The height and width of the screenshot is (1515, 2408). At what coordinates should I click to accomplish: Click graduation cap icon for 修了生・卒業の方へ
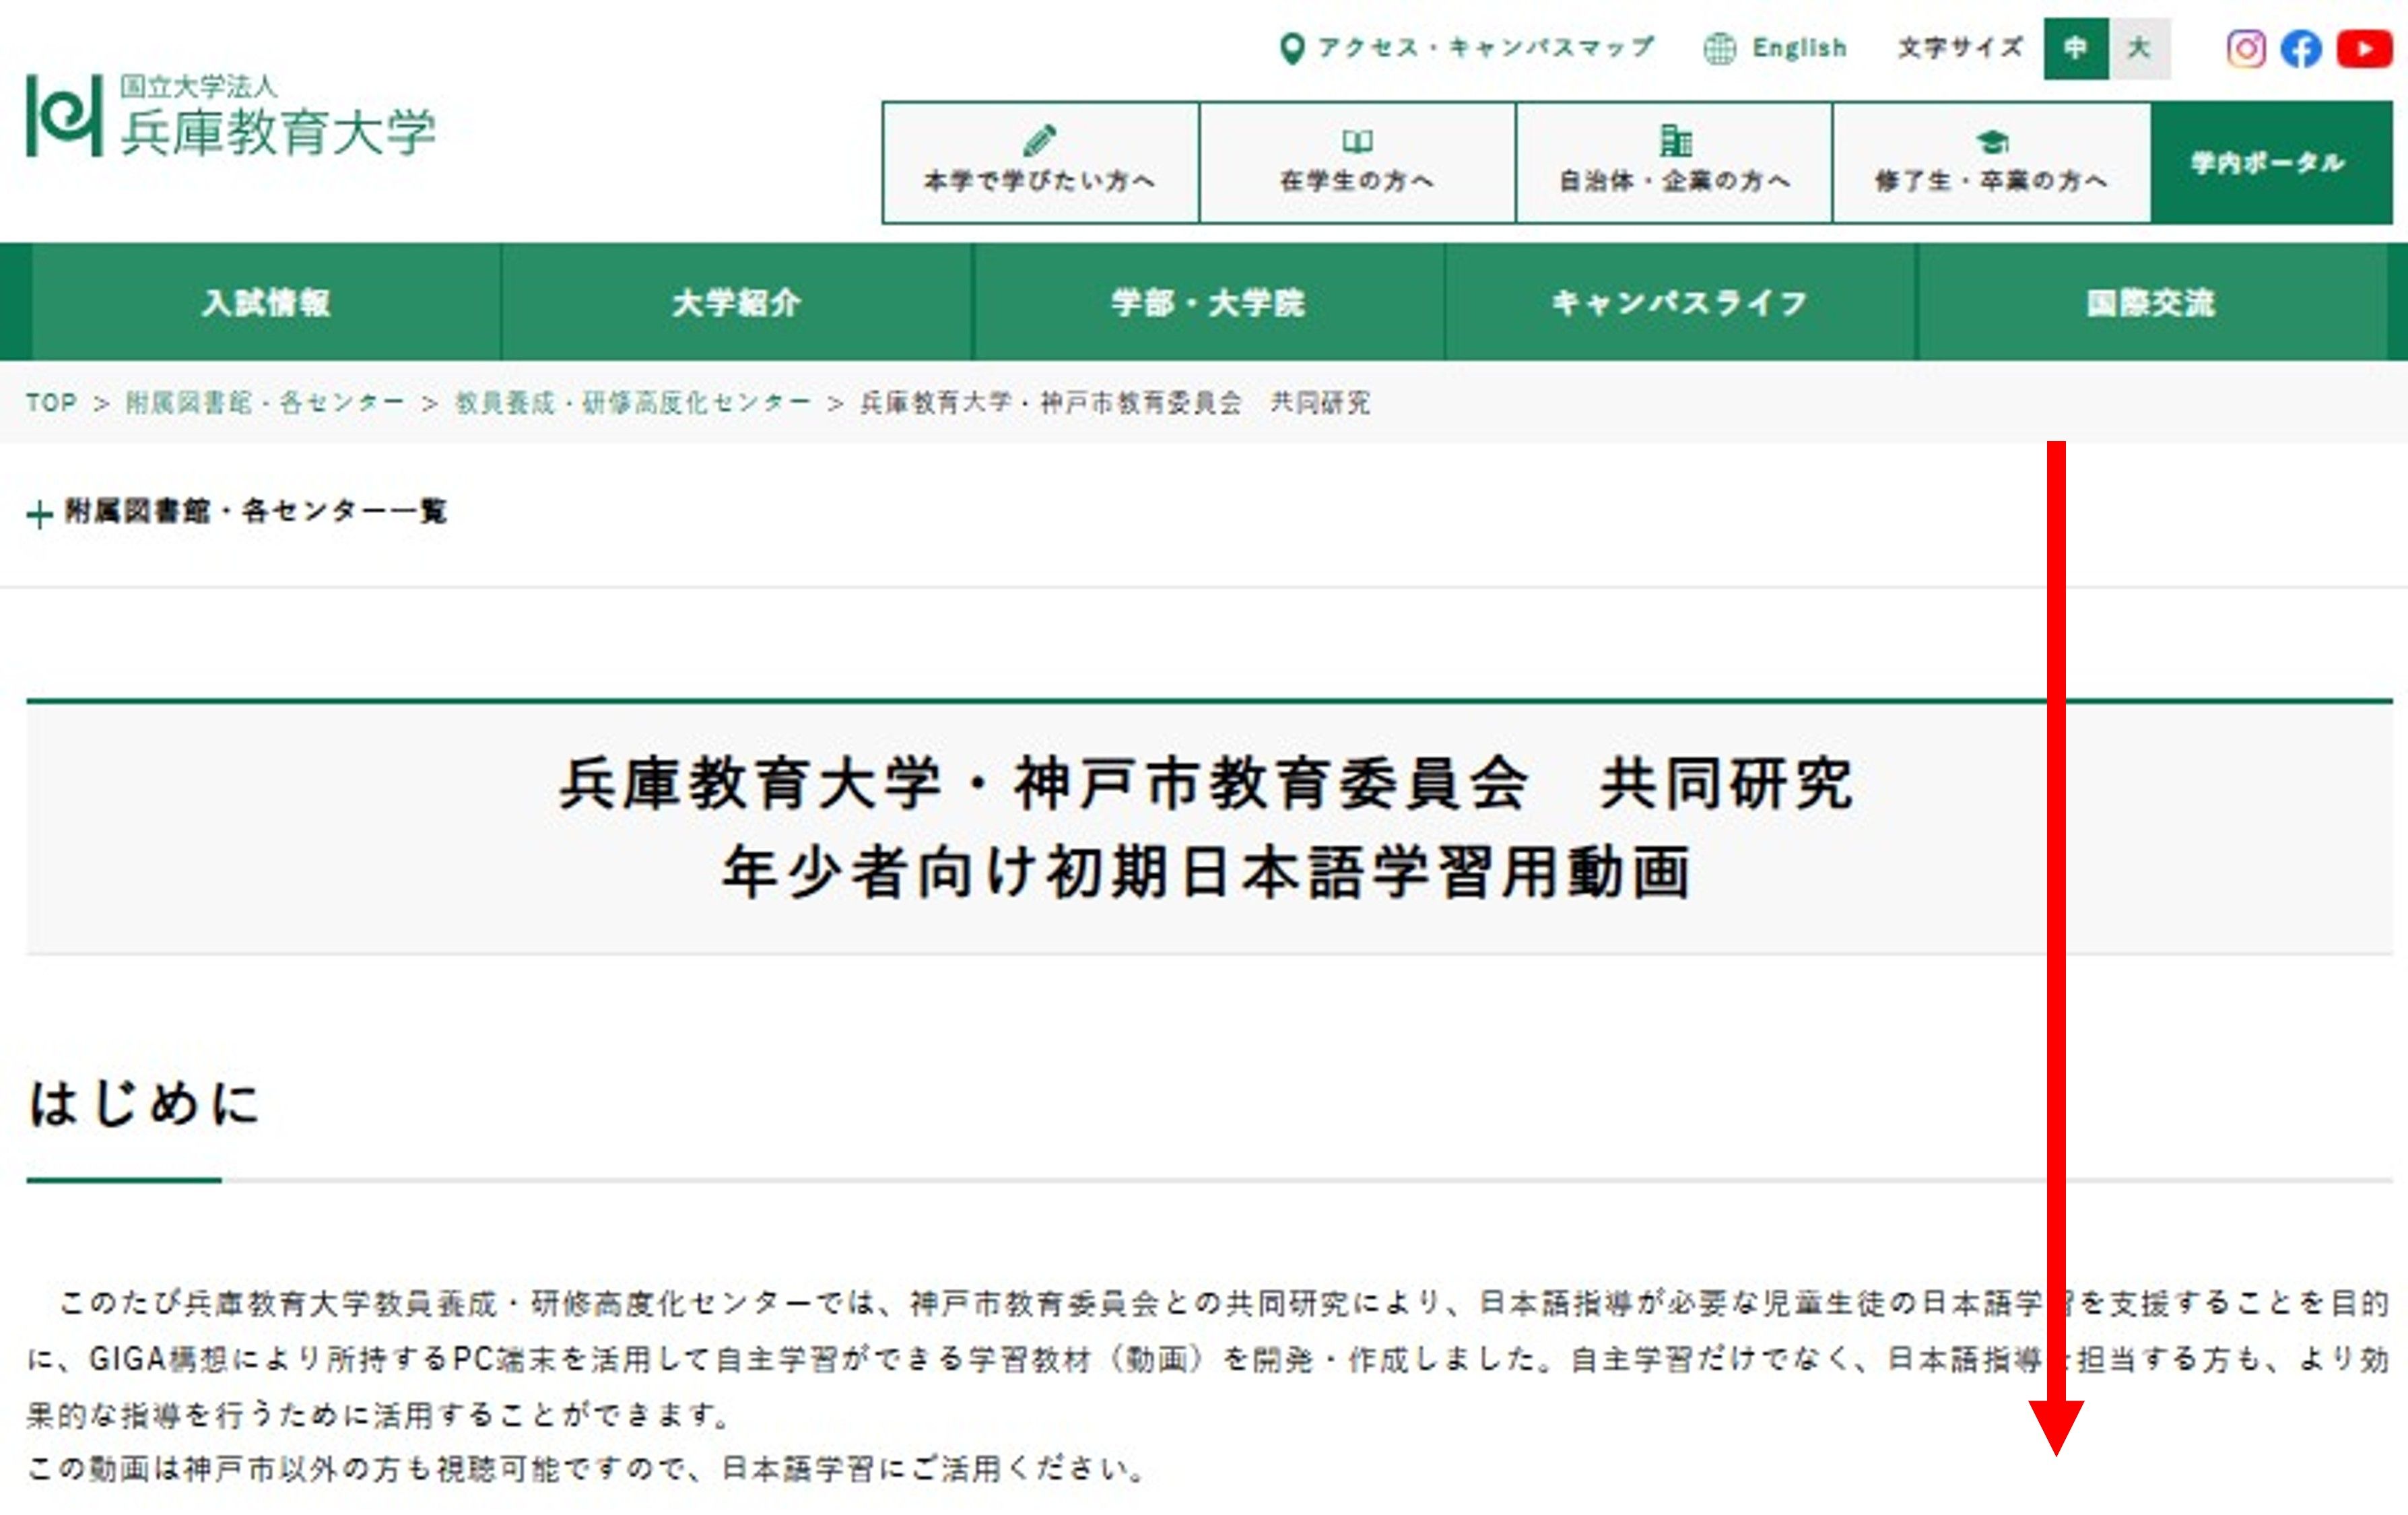pos(1991,141)
